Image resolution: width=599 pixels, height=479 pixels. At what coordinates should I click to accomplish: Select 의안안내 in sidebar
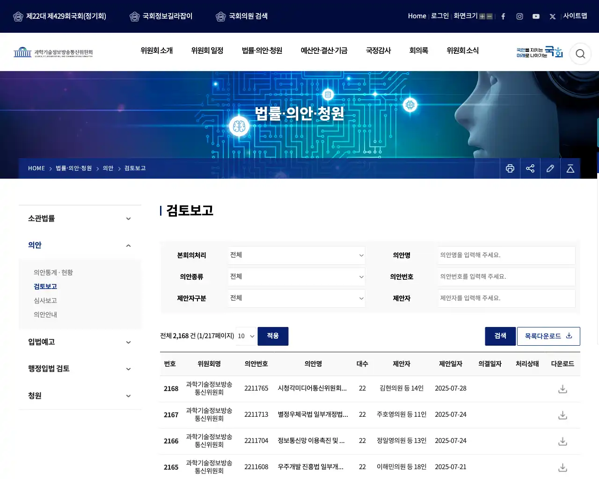point(45,315)
